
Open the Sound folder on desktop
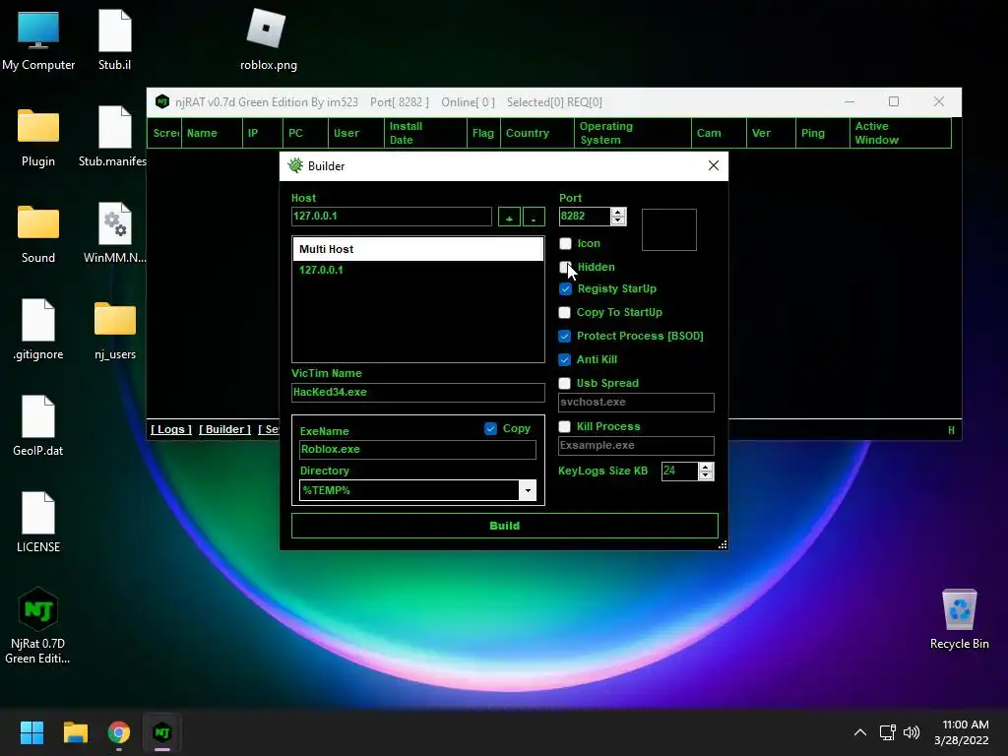[x=38, y=232]
